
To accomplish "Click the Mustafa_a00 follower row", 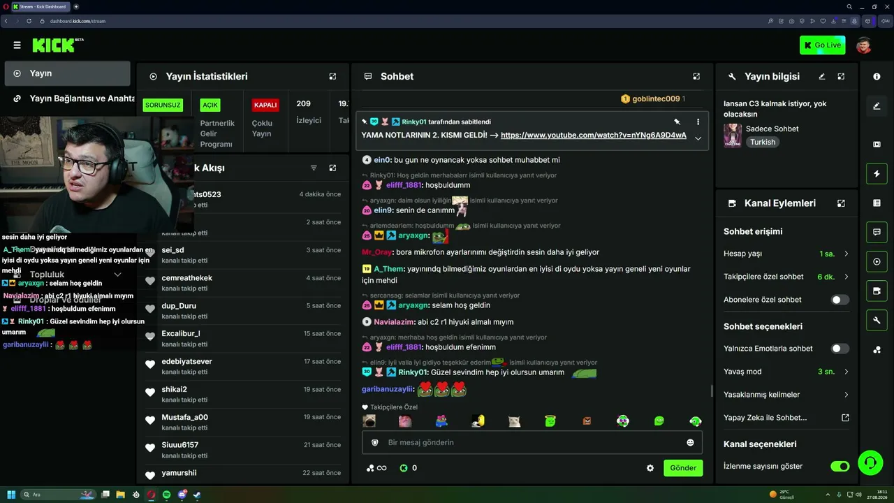I will pos(243,422).
